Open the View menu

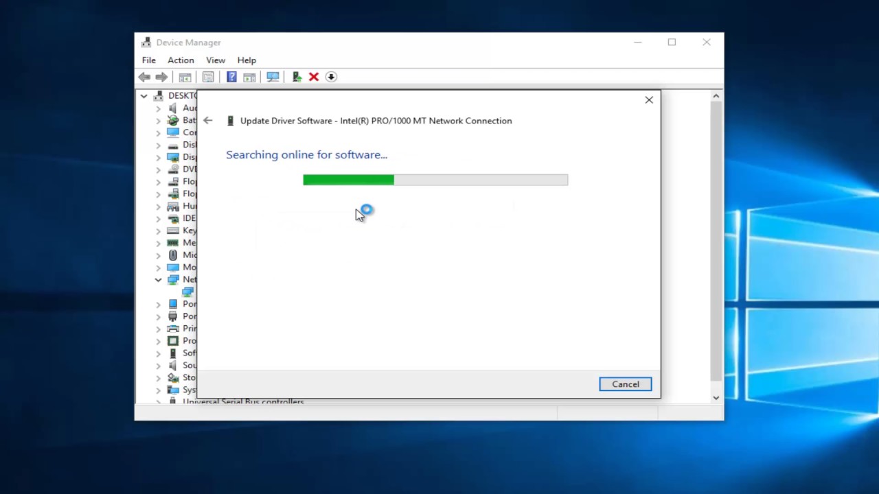216,60
